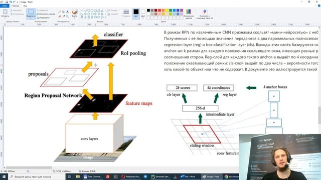Pick the Diamond shape
Screen dimensions: 321x180
click(85, 14)
